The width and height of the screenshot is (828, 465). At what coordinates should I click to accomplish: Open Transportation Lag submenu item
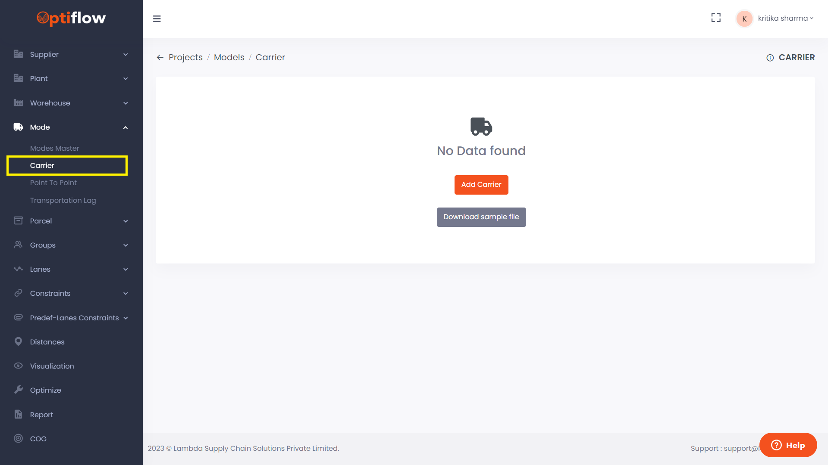[x=63, y=200]
